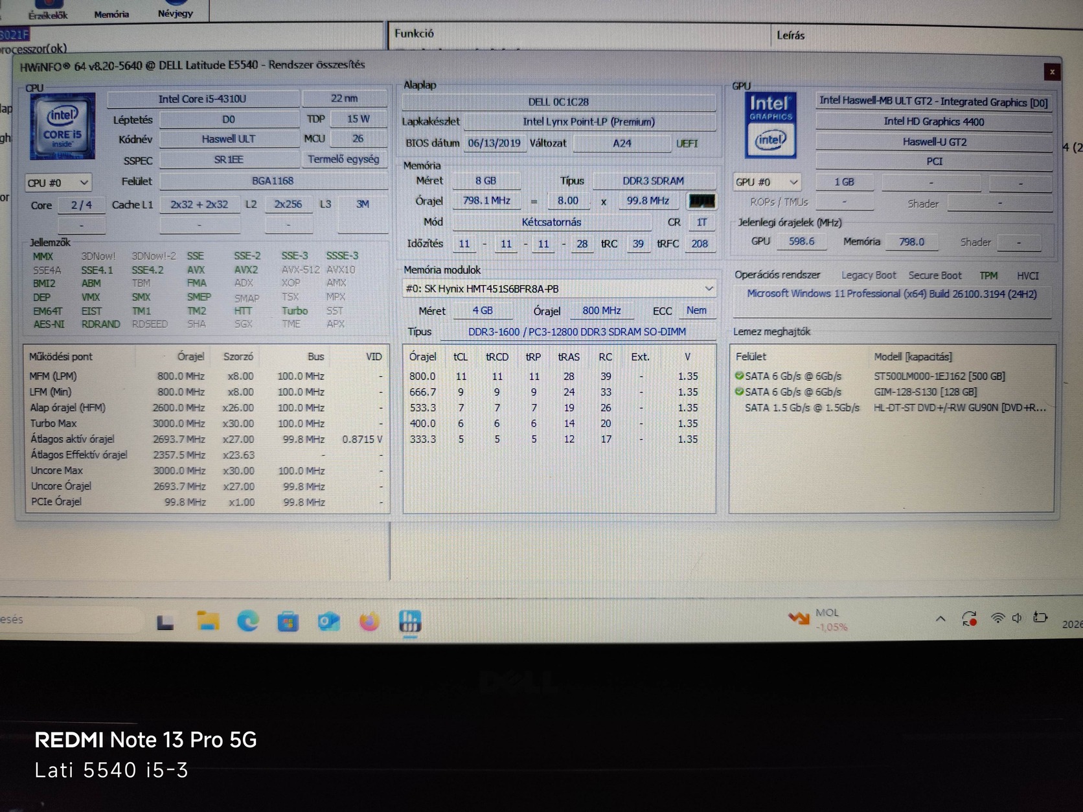Click the SR1EE SSPEC value
Screen dimensions: 1083x812
(229, 159)
